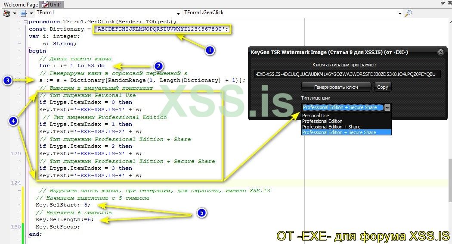Click the 'var i: integer;' declaration line
Image resolution: width=452 pixels, height=244 pixels.
[x=54, y=36]
